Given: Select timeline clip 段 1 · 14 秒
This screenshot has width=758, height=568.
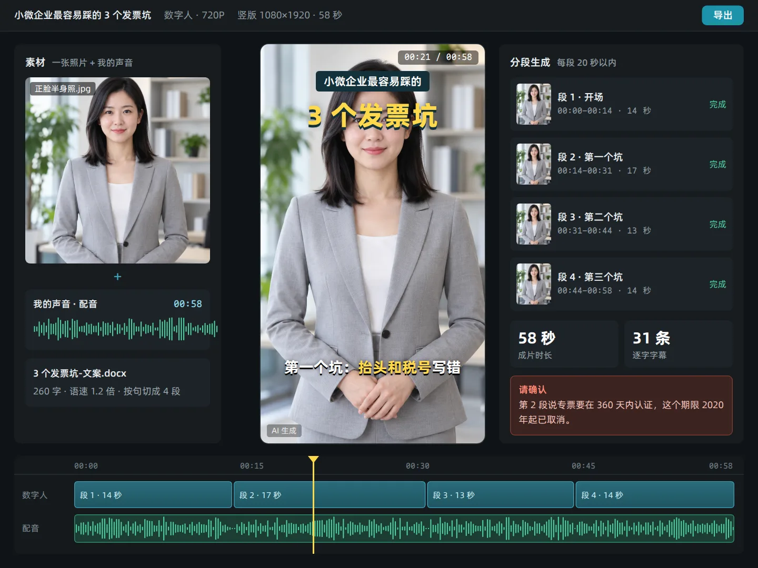Looking at the screenshot, I should click(153, 495).
